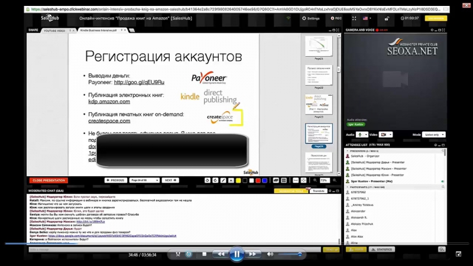
Task: Adjust the player volume slider
Action: (290, 254)
